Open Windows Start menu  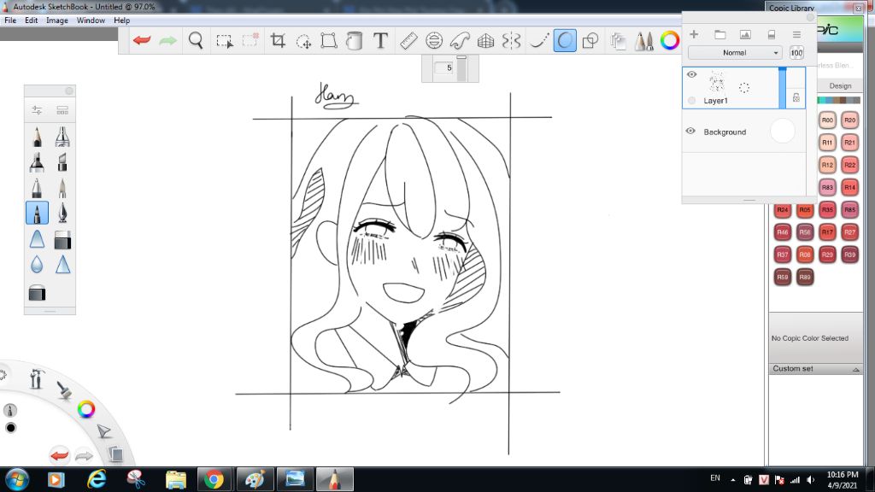[17, 479]
